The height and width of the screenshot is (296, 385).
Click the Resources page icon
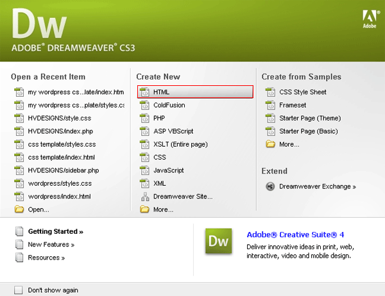pos(19,258)
